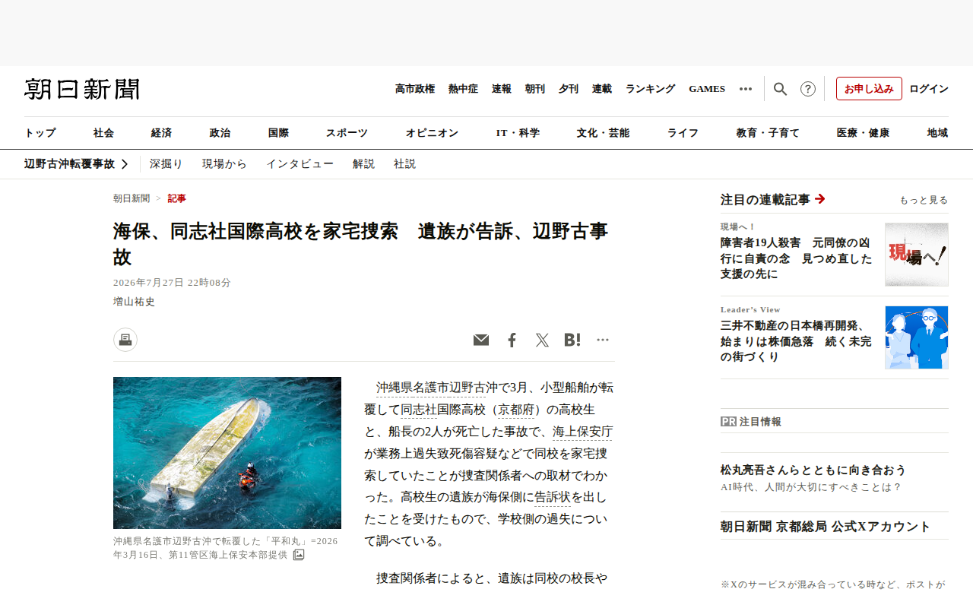Screen dimensions: 973x608
Task: Bookmark article on Hatena B! icon
Action: [572, 340]
